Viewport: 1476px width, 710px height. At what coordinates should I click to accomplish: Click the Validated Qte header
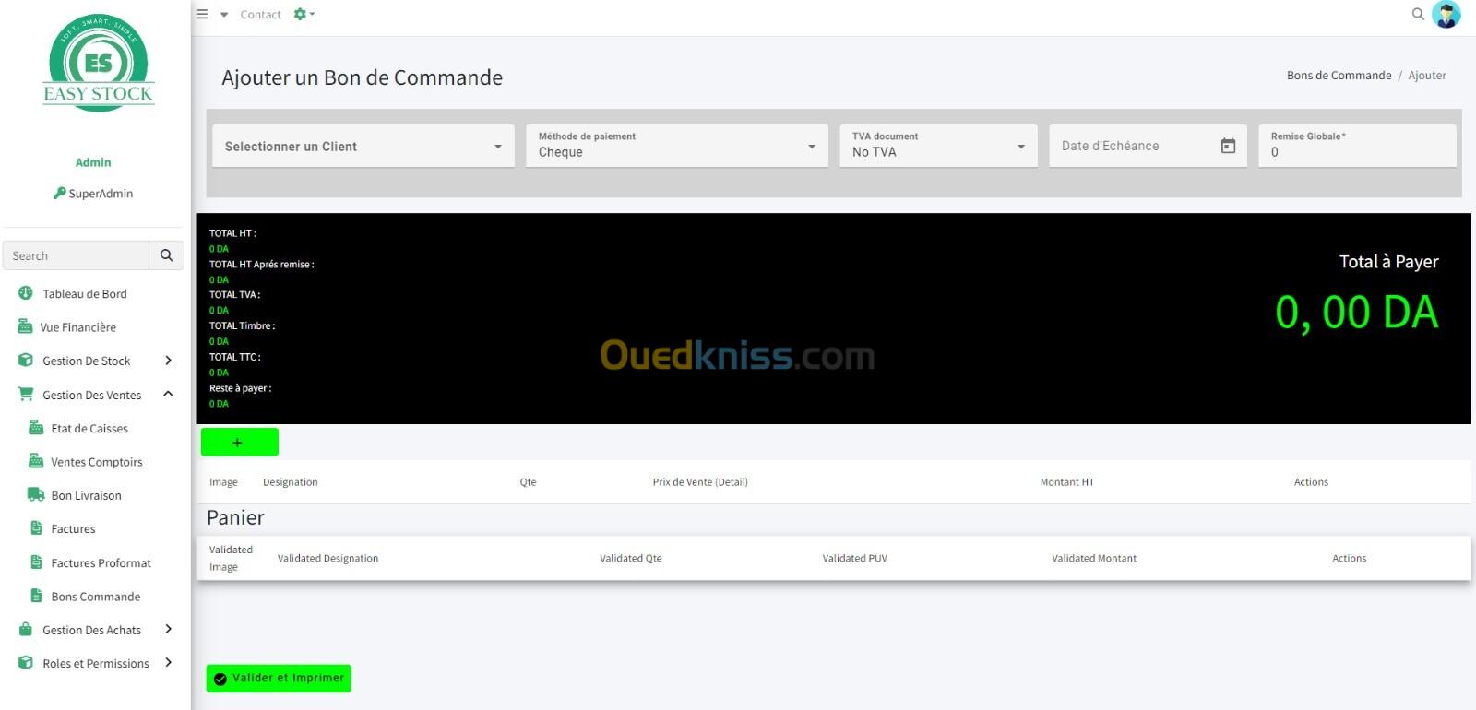[x=631, y=558]
